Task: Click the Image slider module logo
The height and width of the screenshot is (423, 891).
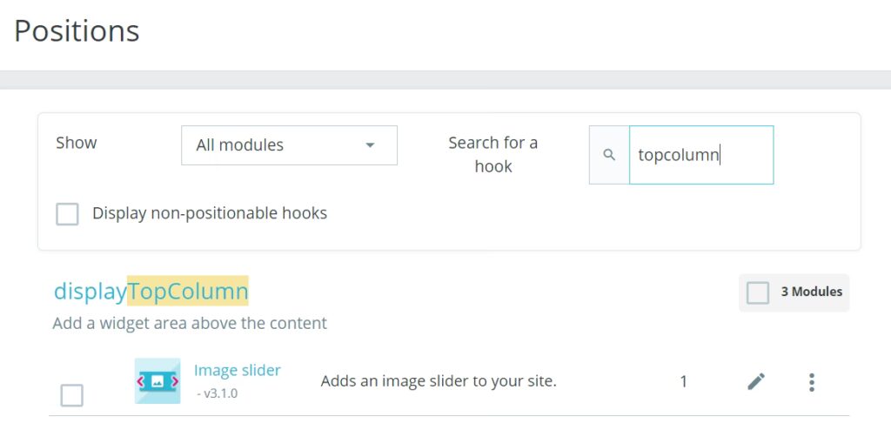Action: point(157,380)
